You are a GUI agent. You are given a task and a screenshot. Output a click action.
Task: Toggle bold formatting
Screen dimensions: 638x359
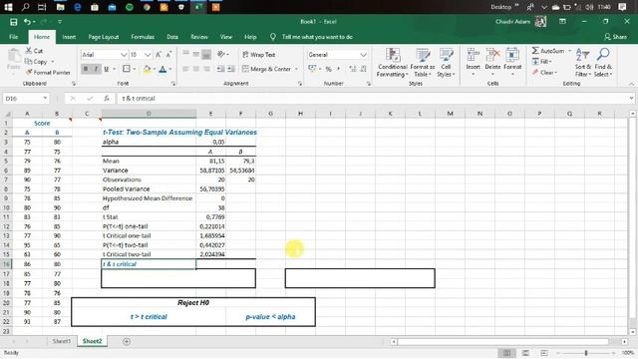pos(86,69)
